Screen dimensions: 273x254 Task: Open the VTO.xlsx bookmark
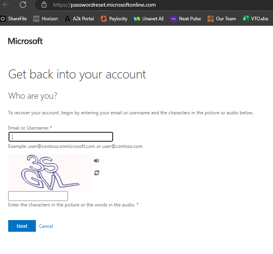tap(255, 19)
